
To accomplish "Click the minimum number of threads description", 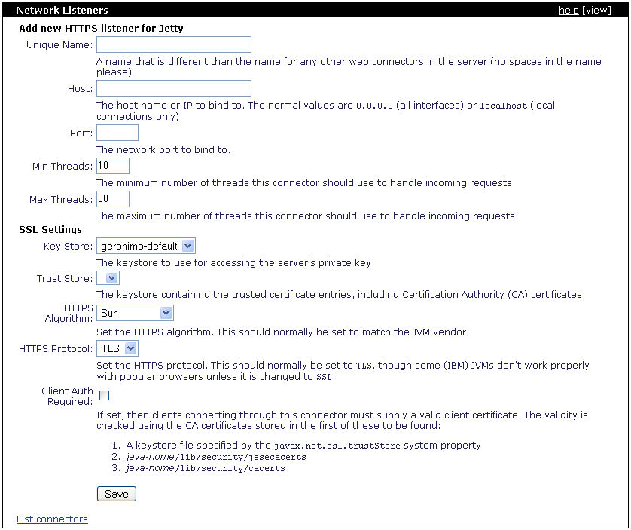I will coord(304,182).
